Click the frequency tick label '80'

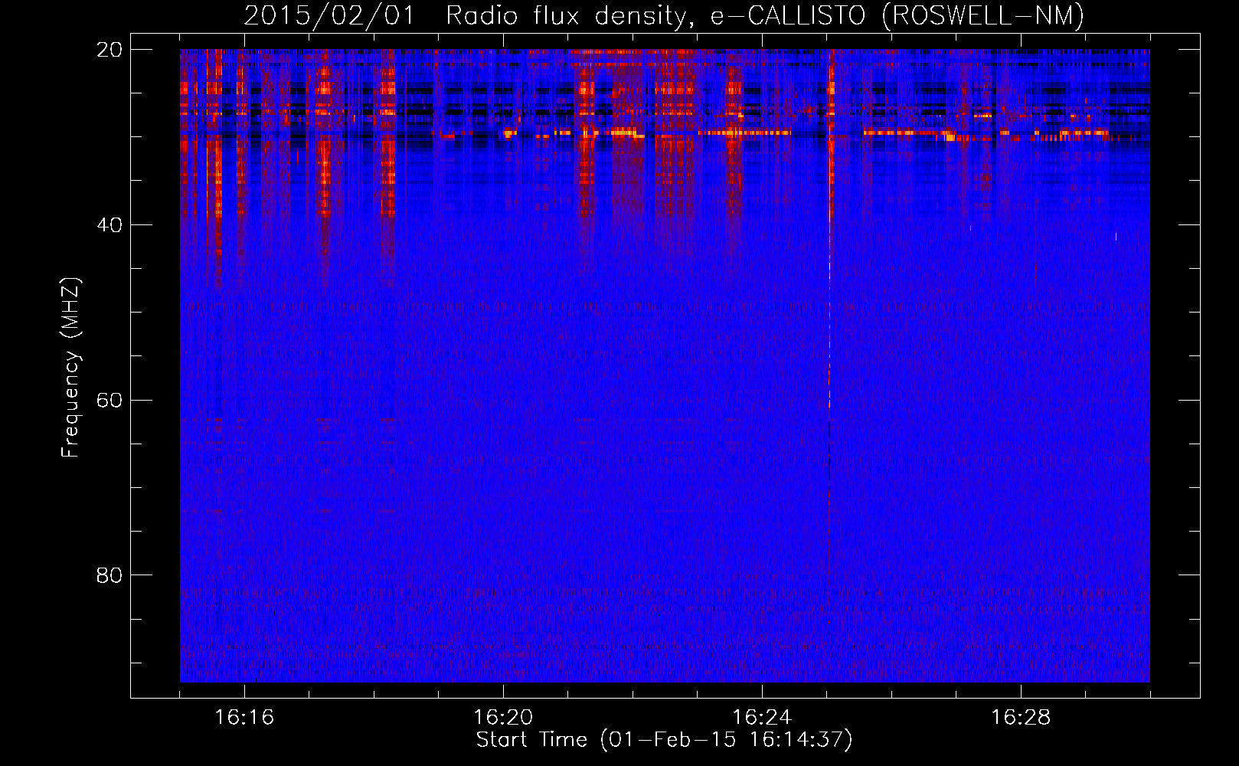pos(110,575)
